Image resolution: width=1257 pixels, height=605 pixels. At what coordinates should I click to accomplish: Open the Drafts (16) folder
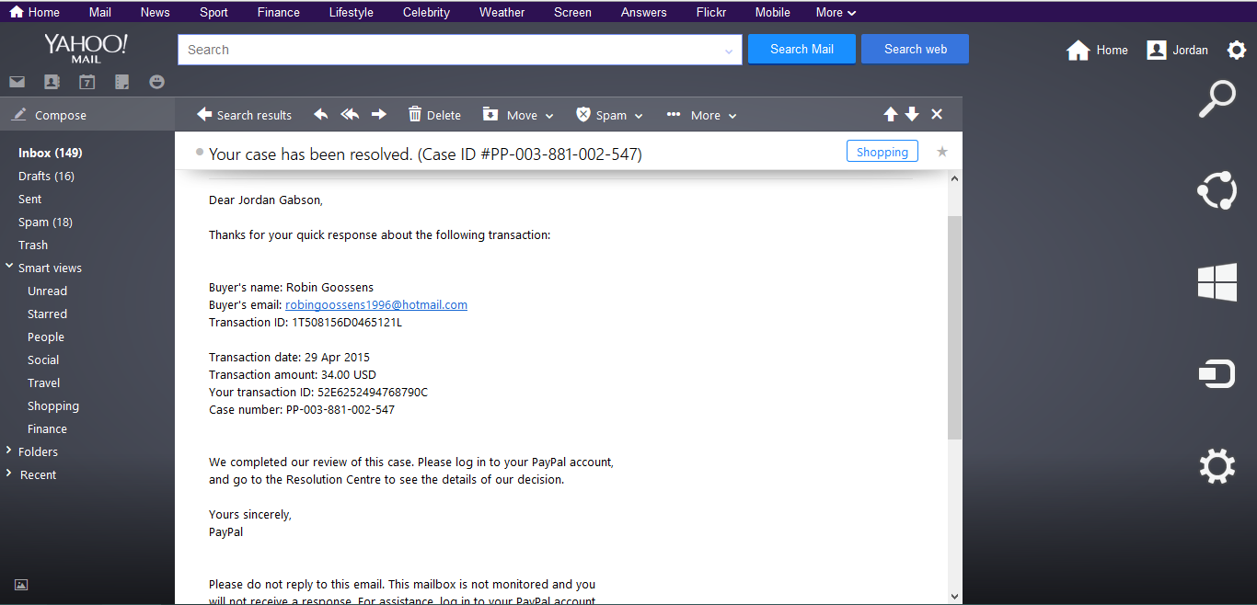click(x=46, y=176)
